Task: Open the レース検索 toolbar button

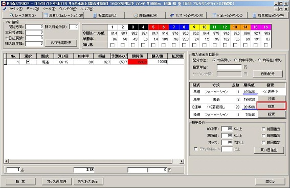Action: [x=23, y=15]
